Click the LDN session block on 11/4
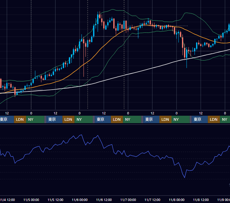This screenshot has width=230, height=203. click(20, 119)
